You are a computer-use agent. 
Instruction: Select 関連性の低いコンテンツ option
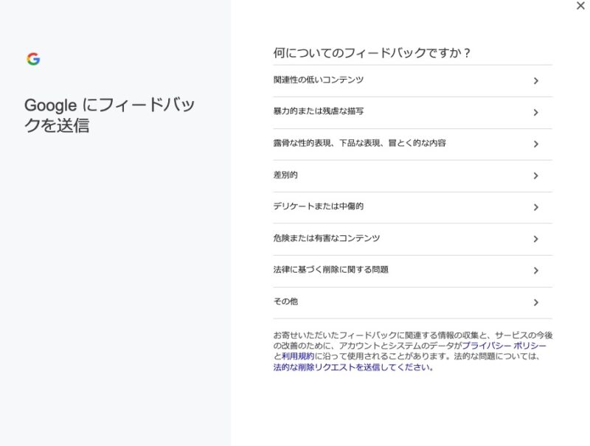coord(413,81)
